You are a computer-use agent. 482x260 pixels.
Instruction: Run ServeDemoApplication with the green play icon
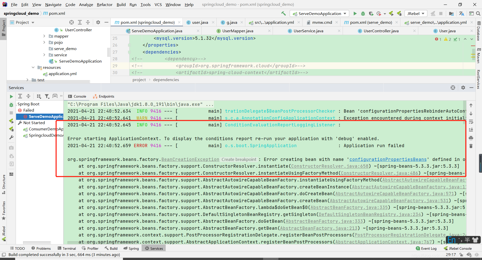click(x=355, y=14)
